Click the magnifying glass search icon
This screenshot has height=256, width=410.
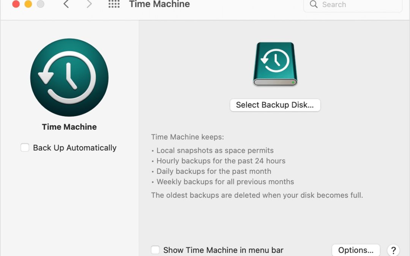coord(314,5)
